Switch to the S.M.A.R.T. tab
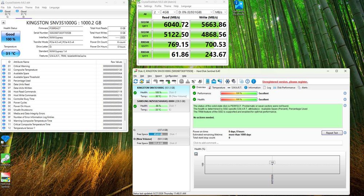 pos(235,87)
